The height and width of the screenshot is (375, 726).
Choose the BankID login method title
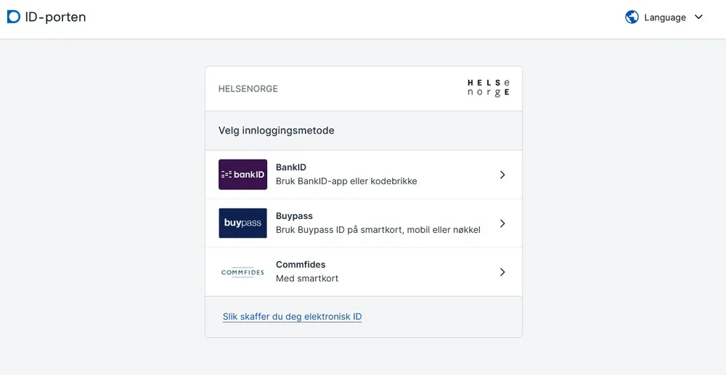click(x=291, y=168)
